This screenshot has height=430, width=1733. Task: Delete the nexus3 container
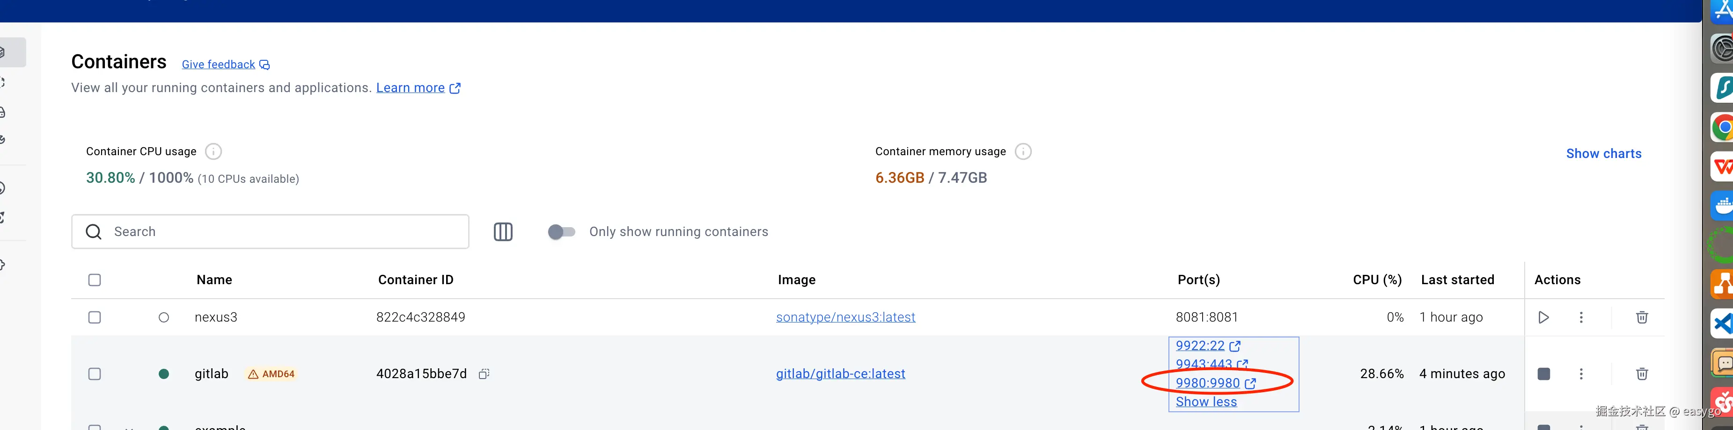1642,317
